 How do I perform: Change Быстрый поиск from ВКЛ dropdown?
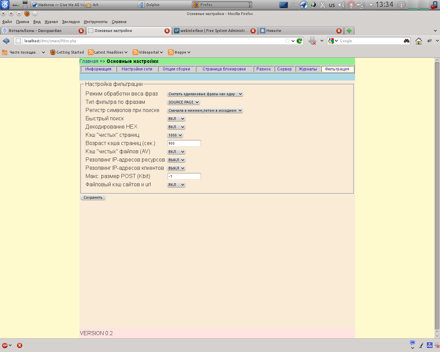coord(176,118)
